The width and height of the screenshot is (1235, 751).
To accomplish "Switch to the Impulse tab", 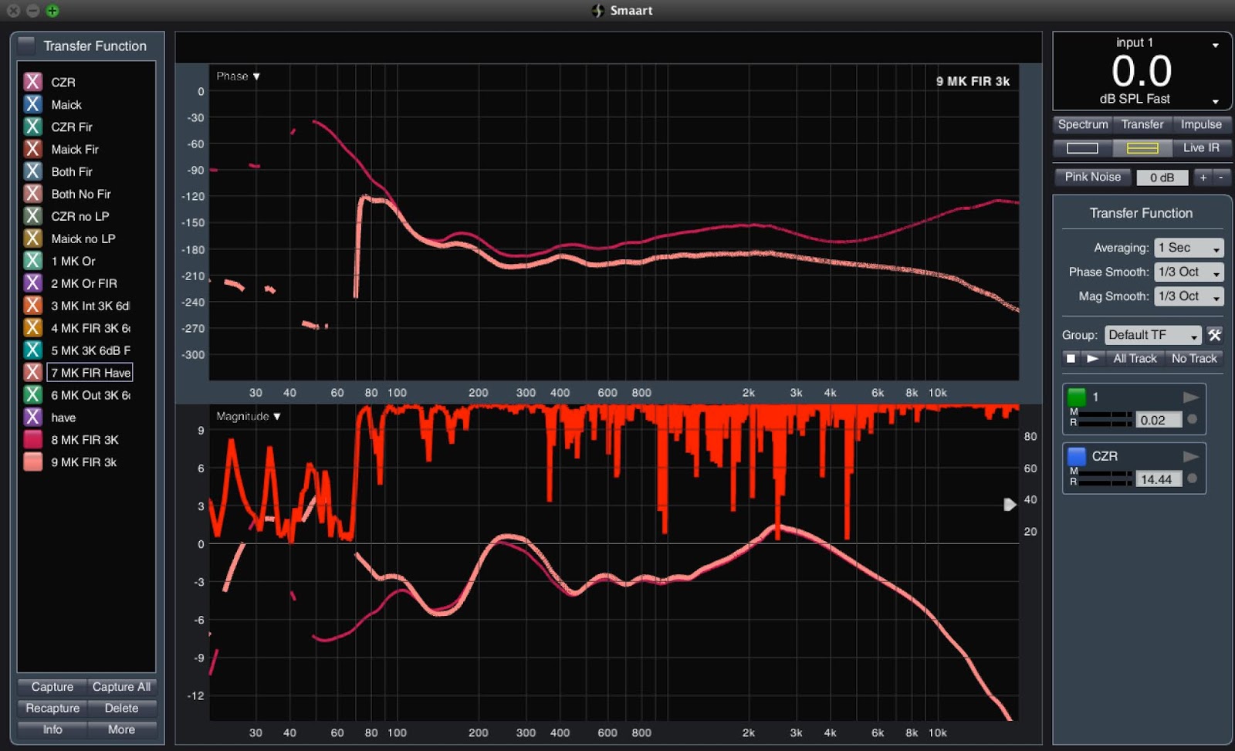I will [1201, 124].
